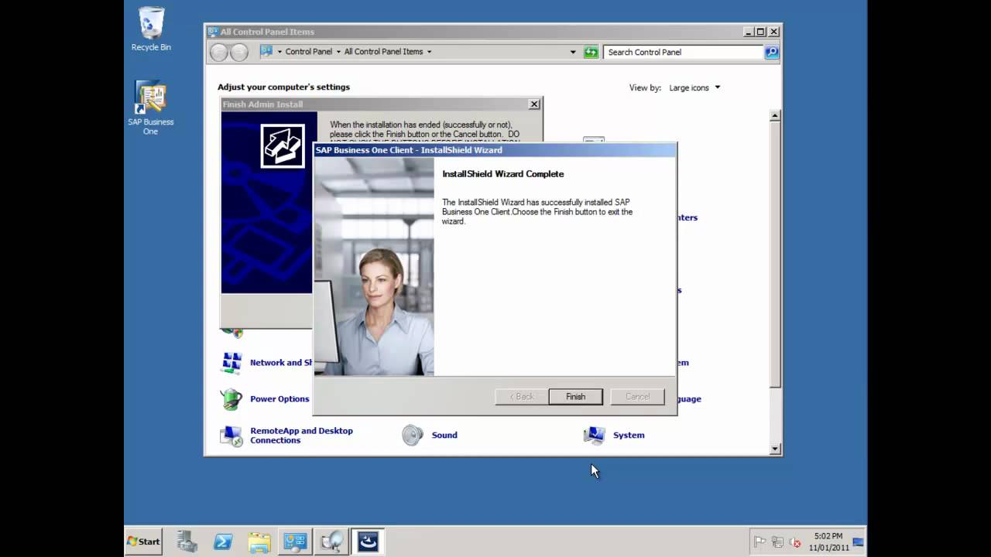Click the Action Center flag tray icon
This screenshot has width=991, height=557.
(x=760, y=542)
